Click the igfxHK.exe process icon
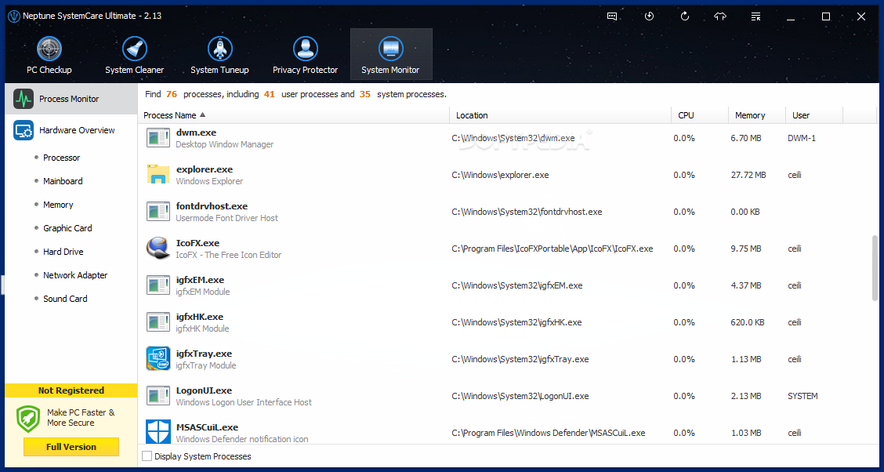 158,322
